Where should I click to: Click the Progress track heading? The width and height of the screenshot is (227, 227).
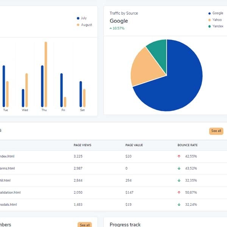tap(125, 224)
